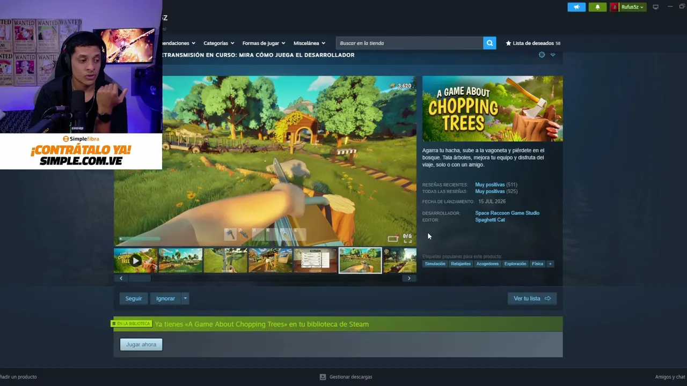This screenshot has width=687, height=386.
Task: Open the Recomendaciones dropdown menu
Action: 179,43
